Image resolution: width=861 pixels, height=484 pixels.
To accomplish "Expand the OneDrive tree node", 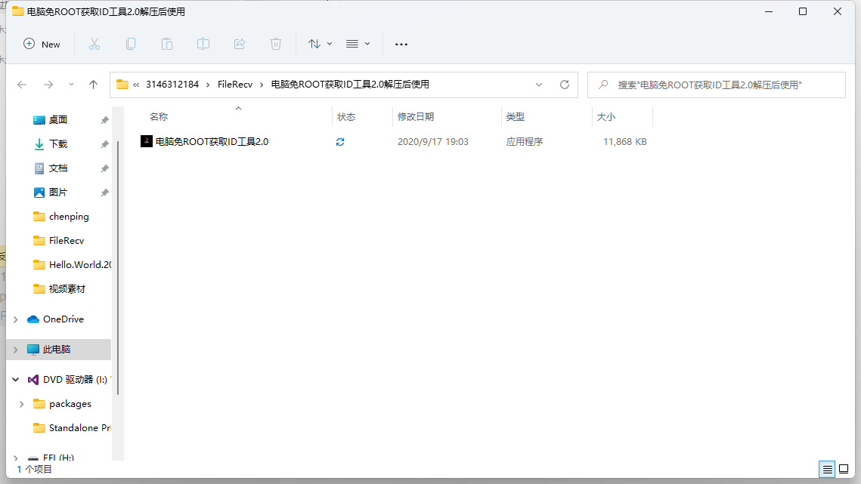I will (15, 319).
